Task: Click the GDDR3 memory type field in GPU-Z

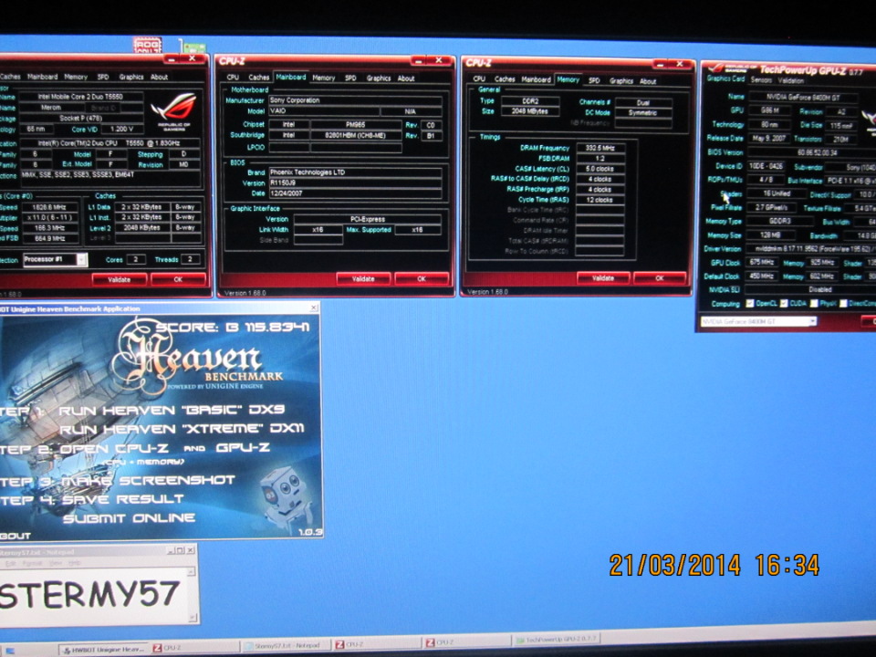Action: click(780, 221)
